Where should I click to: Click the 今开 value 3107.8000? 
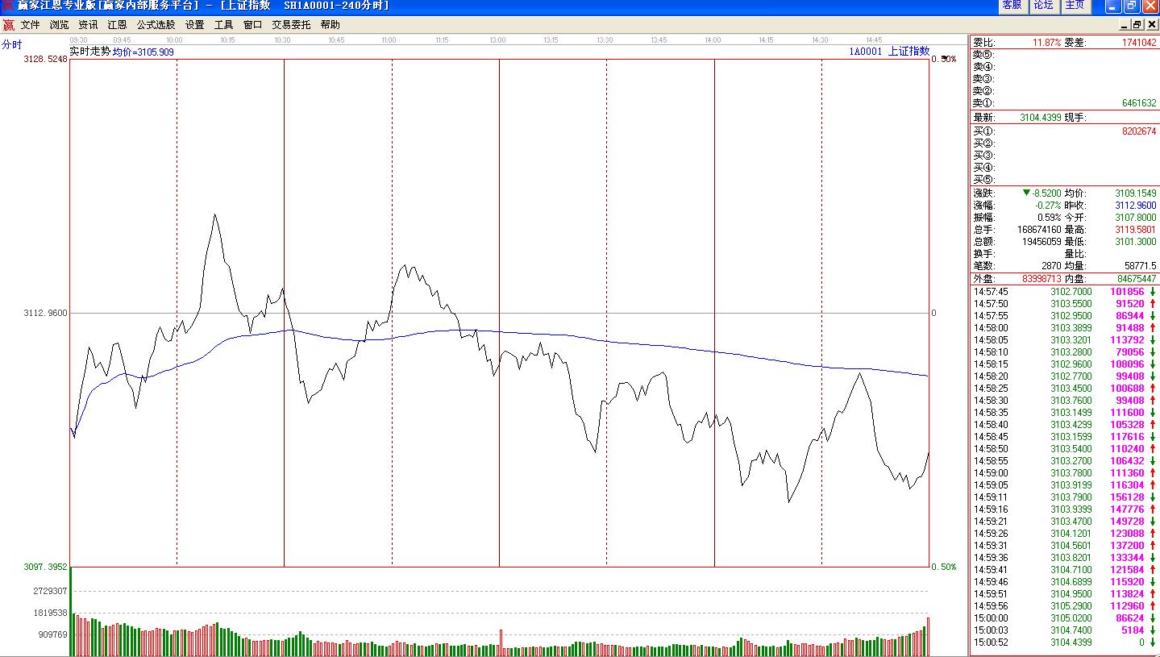(x=1136, y=218)
